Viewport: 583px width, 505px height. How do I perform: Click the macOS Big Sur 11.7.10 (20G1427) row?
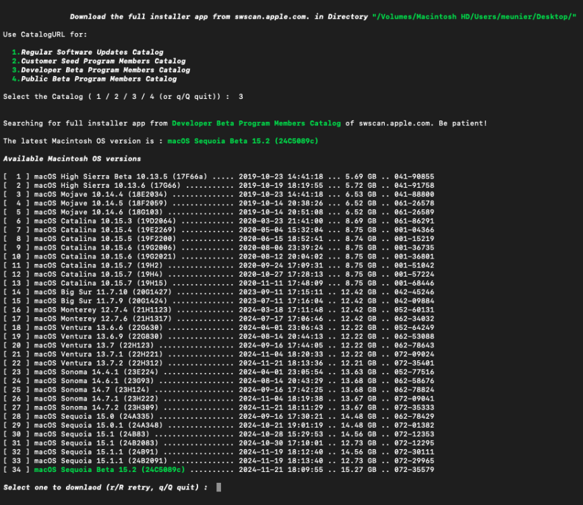coord(218,292)
